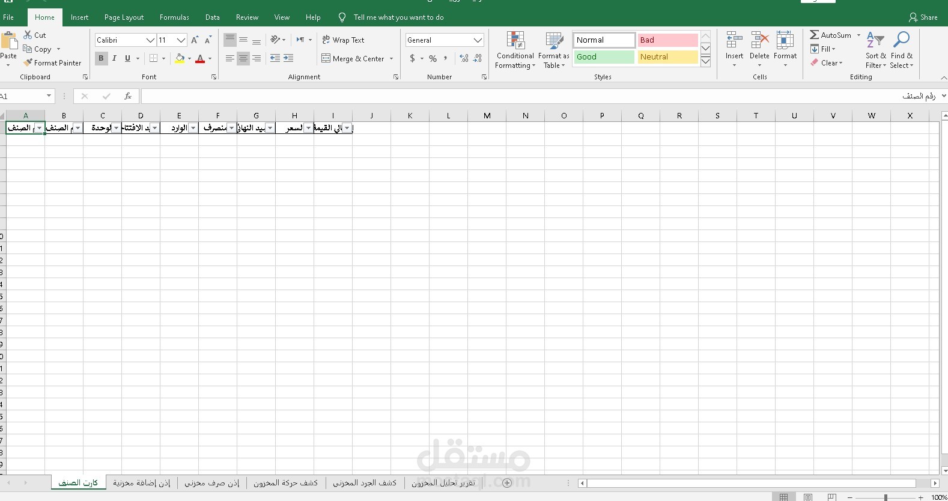Open the font name Calibri dropdown
This screenshot has width=948, height=501.
coord(150,40)
